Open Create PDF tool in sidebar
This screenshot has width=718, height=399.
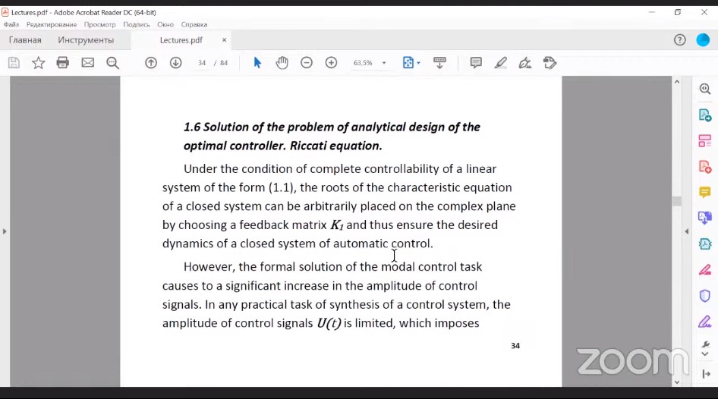coord(705,167)
